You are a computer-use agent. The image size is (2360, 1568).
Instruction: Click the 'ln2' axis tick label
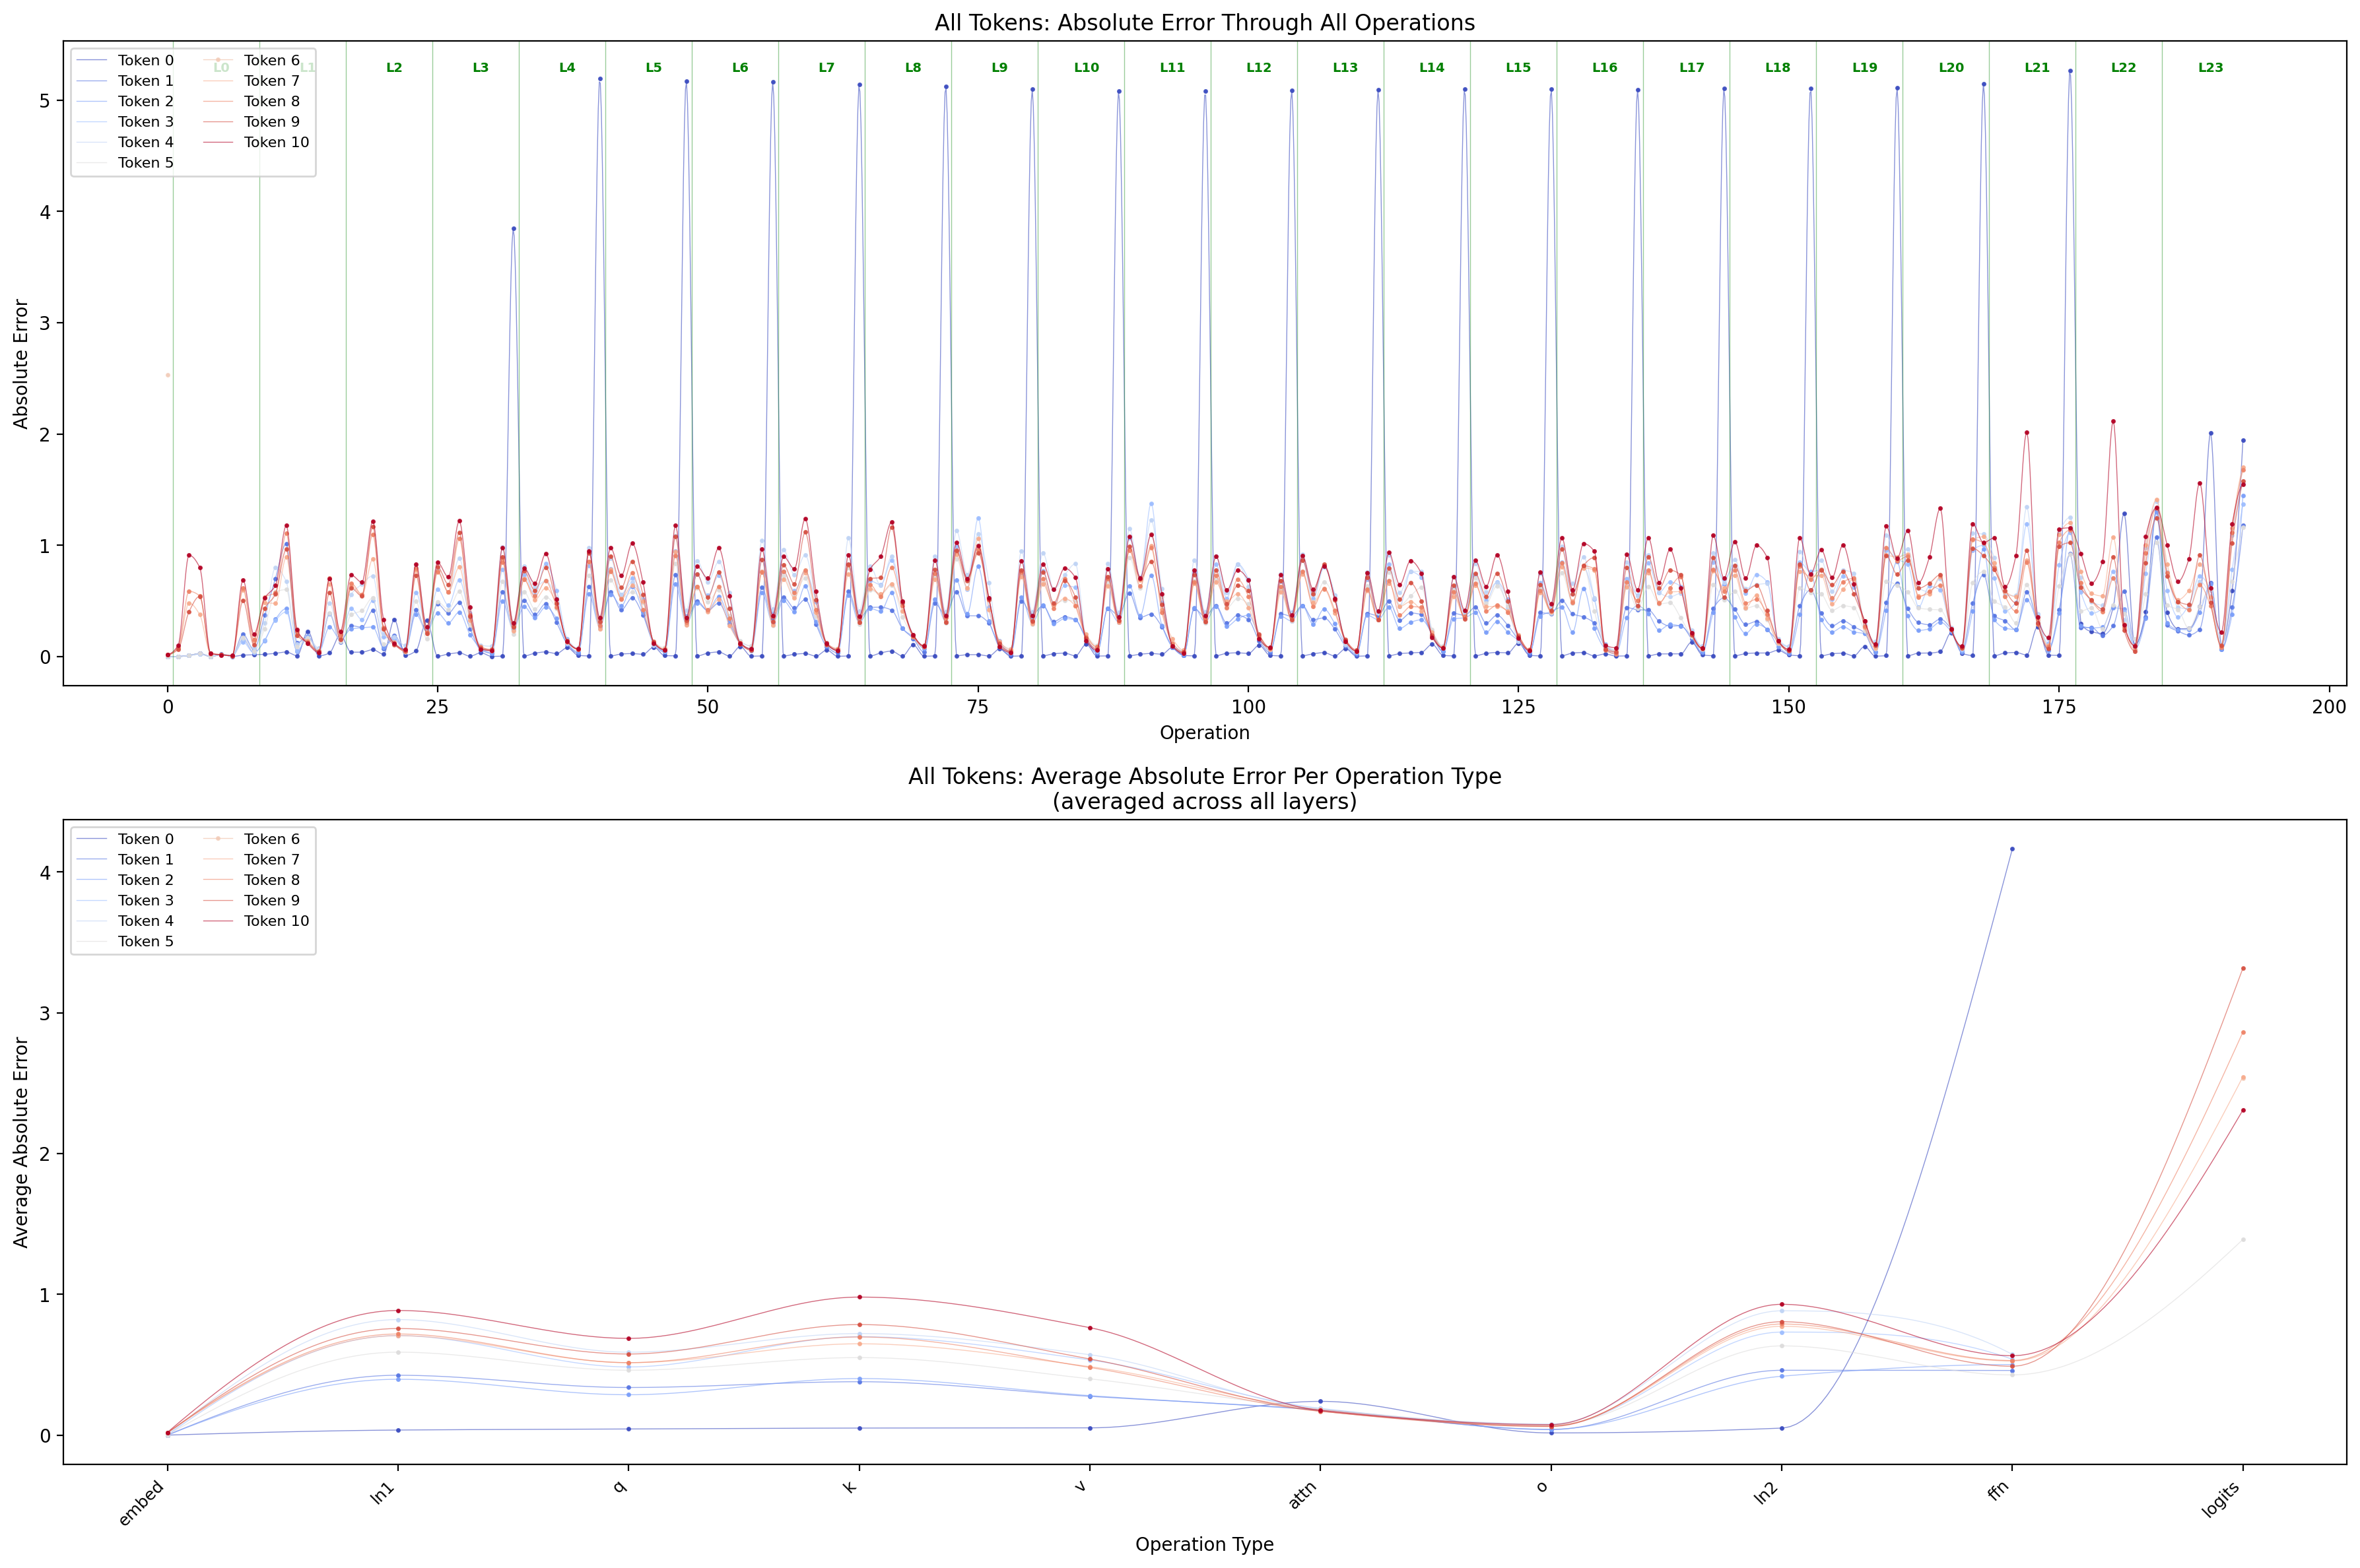tap(1766, 1494)
